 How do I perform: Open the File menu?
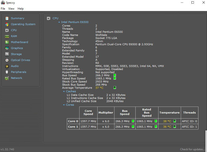[3, 9]
